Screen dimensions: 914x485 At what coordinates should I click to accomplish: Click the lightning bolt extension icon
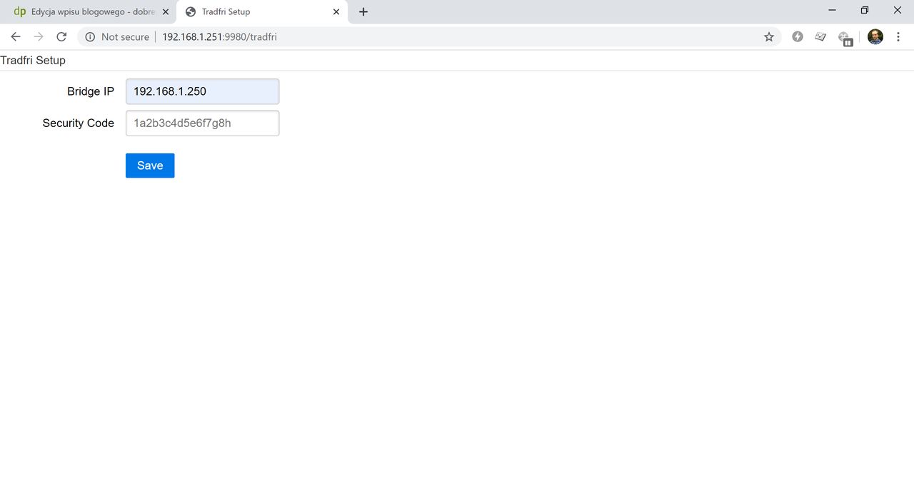tap(798, 36)
